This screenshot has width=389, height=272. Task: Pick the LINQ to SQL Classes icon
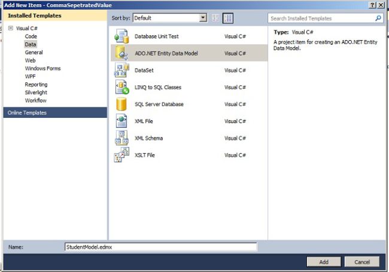pyautogui.click(x=121, y=87)
